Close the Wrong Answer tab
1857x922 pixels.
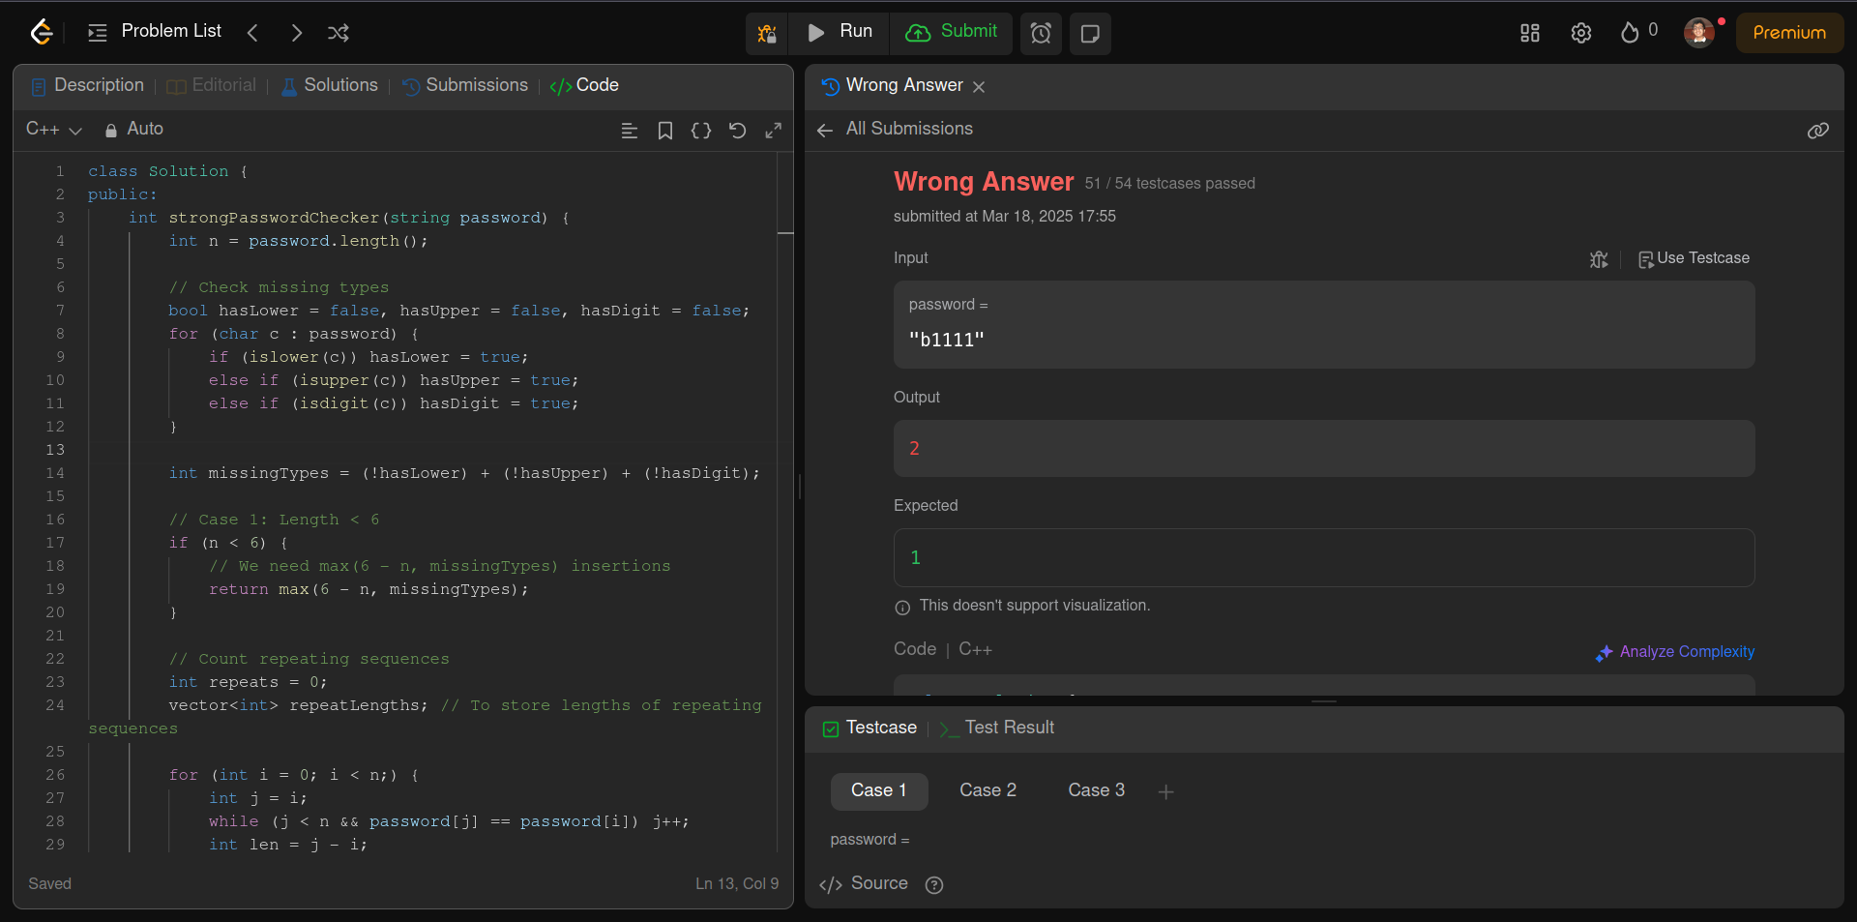pyautogui.click(x=979, y=87)
